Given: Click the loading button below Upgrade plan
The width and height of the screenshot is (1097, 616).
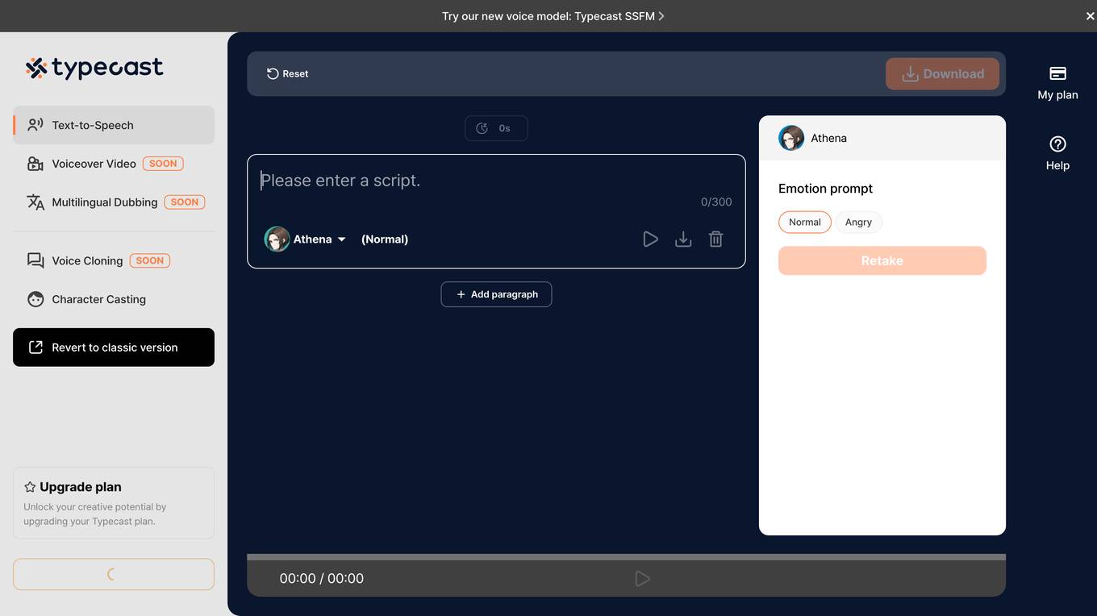Looking at the screenshot, I should [x=114, y=575].
